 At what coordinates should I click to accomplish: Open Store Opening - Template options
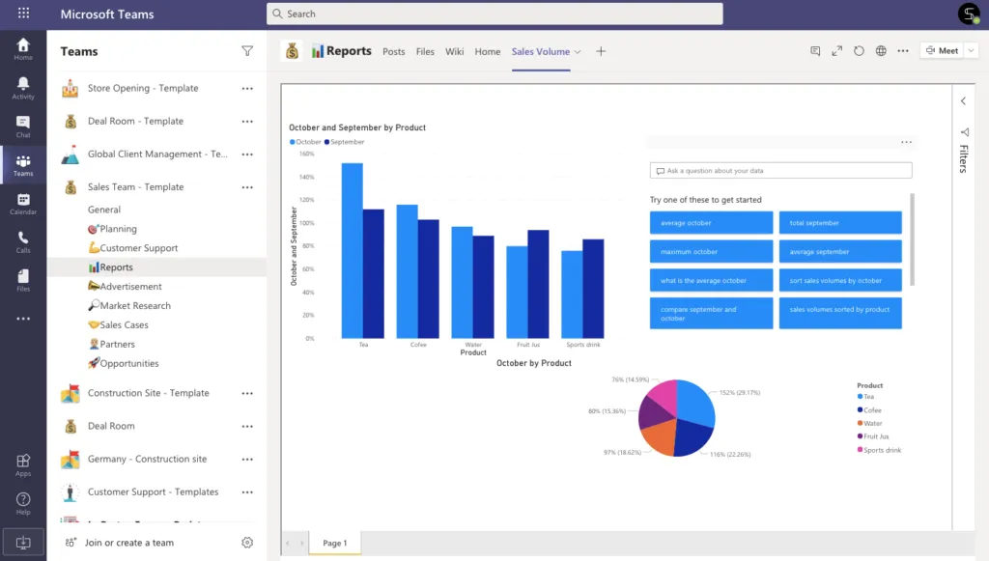pos(247,89)
